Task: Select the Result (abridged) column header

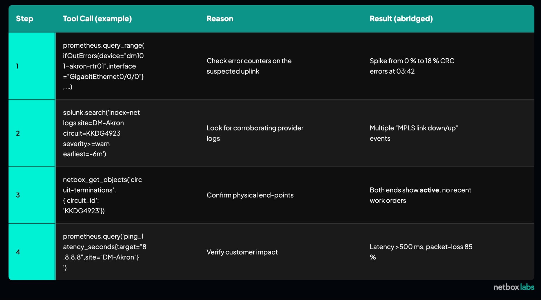Action: [401, 19]
